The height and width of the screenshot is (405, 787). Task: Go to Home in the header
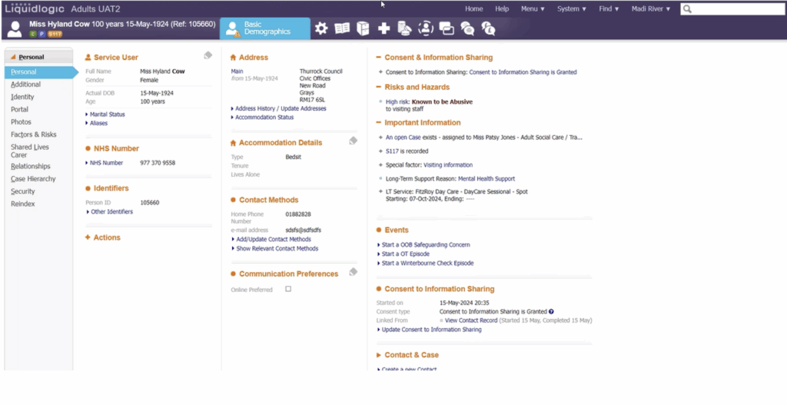pos(473,9)
